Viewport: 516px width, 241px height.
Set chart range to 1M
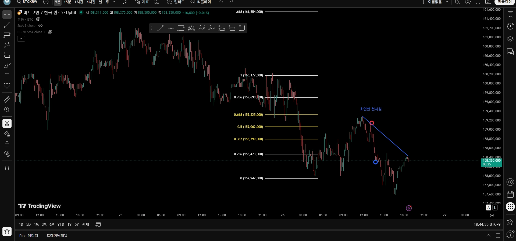click(x=36, y=224)
